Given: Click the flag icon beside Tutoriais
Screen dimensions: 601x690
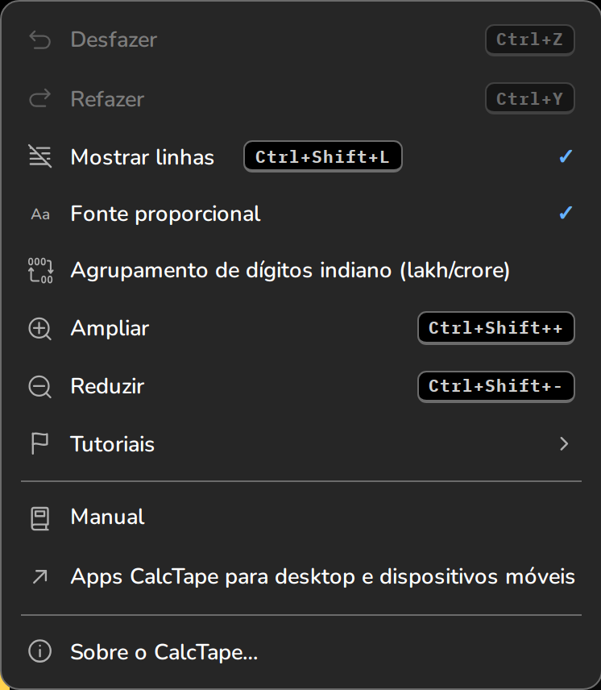Looking at the screenshot, I should click(x=39, y=443).
